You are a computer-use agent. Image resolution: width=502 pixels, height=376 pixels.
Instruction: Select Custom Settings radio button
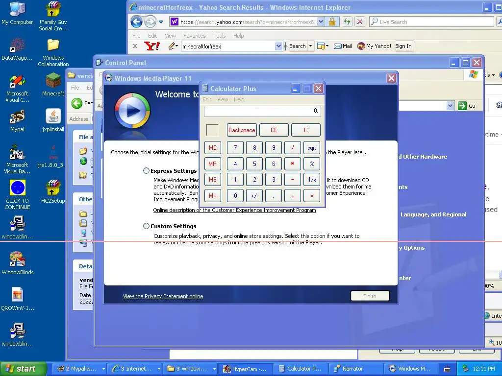click(x=146, y=226)
